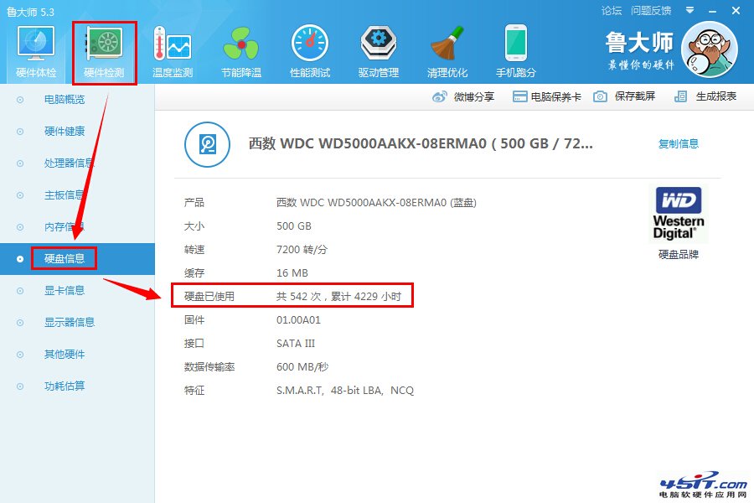The height and width of the screenshot is (503, 754).
Task: Select 功耗估算 in sidebar
Action: (65, 386)
